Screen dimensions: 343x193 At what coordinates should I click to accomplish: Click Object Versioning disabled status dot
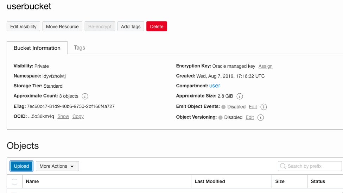221,117
